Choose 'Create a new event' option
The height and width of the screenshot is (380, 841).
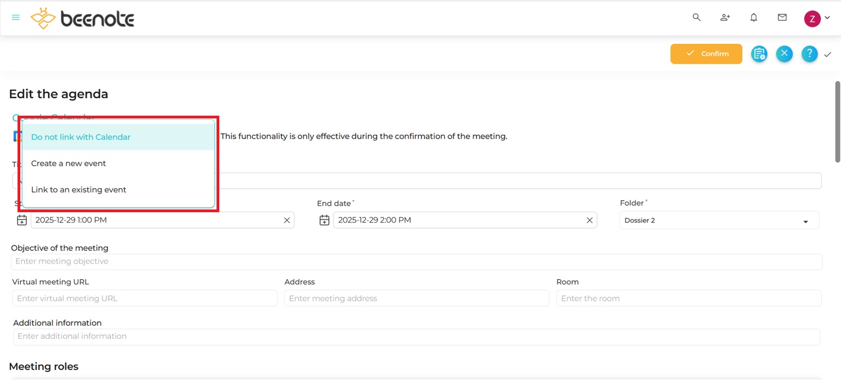pyautogui.click(x=68, y=163)
